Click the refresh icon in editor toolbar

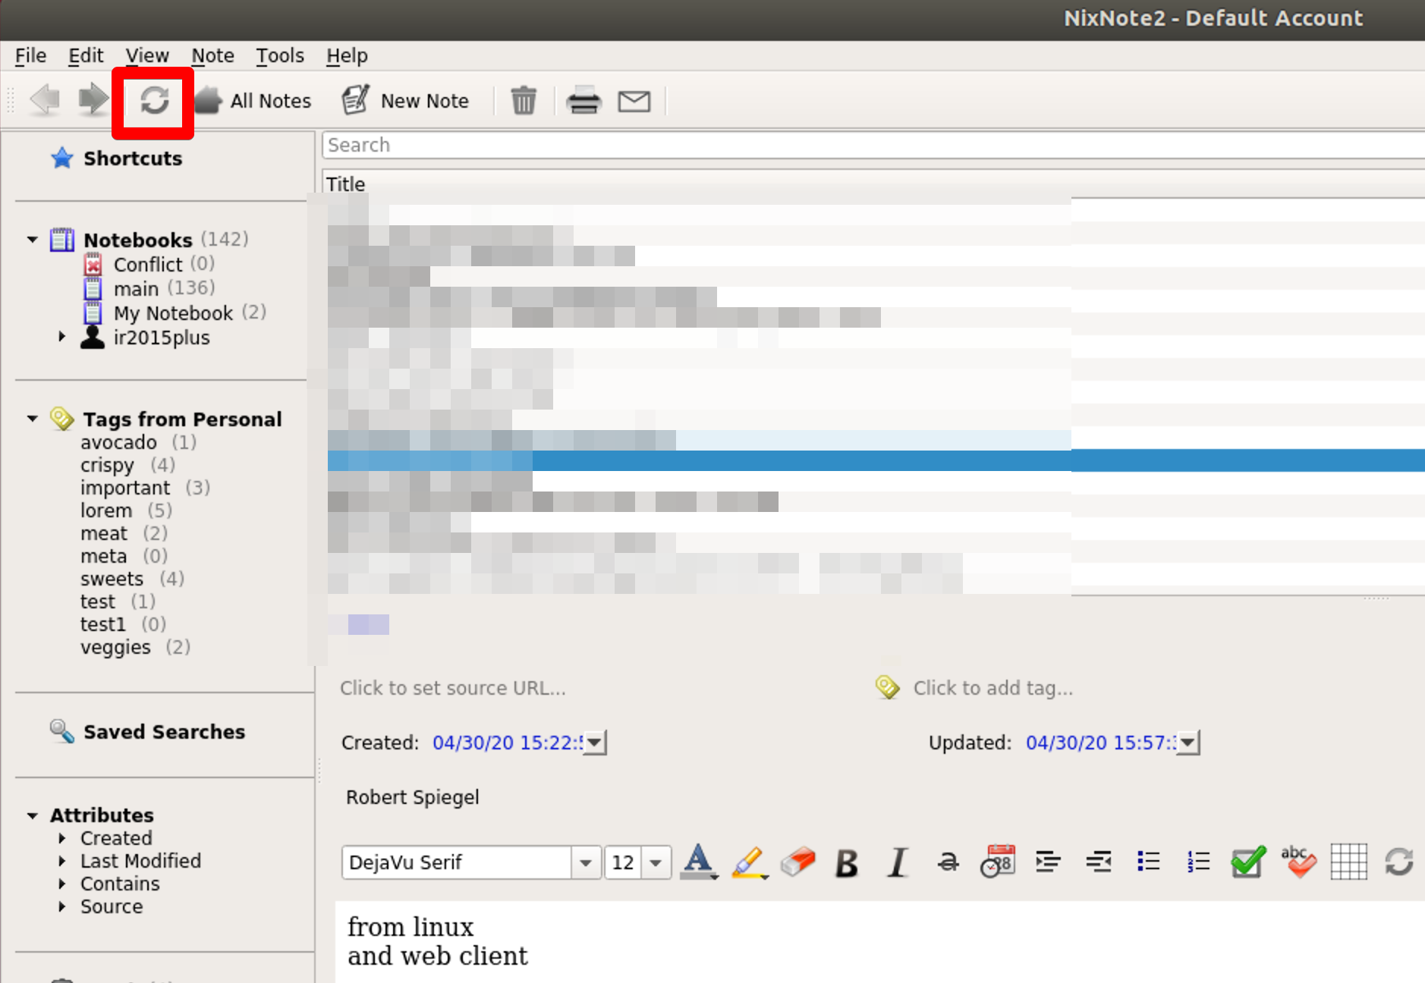1398,862
